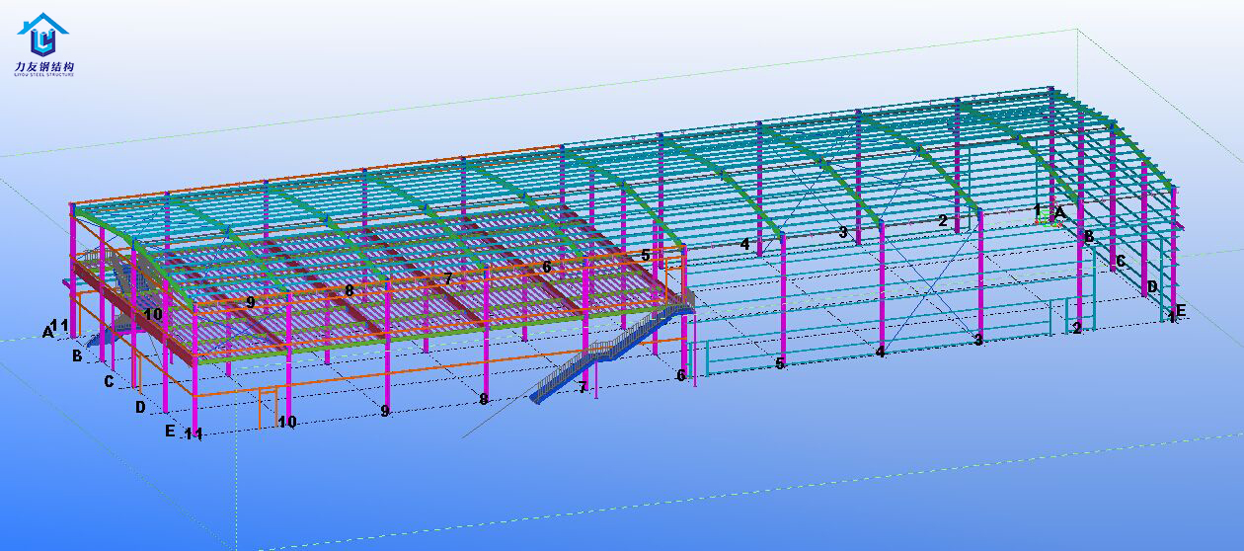This screenshot has width=1244, height=551.
Task: Click grid label E at the front-left corner
Action: click(x=170, y=431)
